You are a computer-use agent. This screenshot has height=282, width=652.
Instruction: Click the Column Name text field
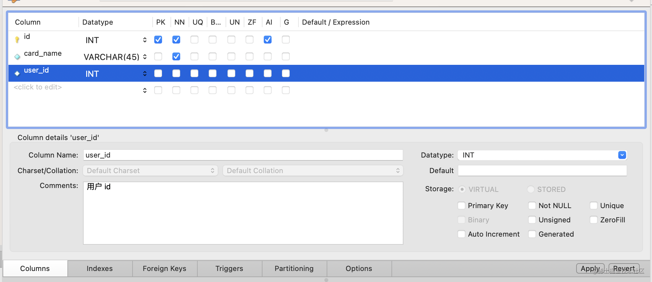[x=243, y=155]
